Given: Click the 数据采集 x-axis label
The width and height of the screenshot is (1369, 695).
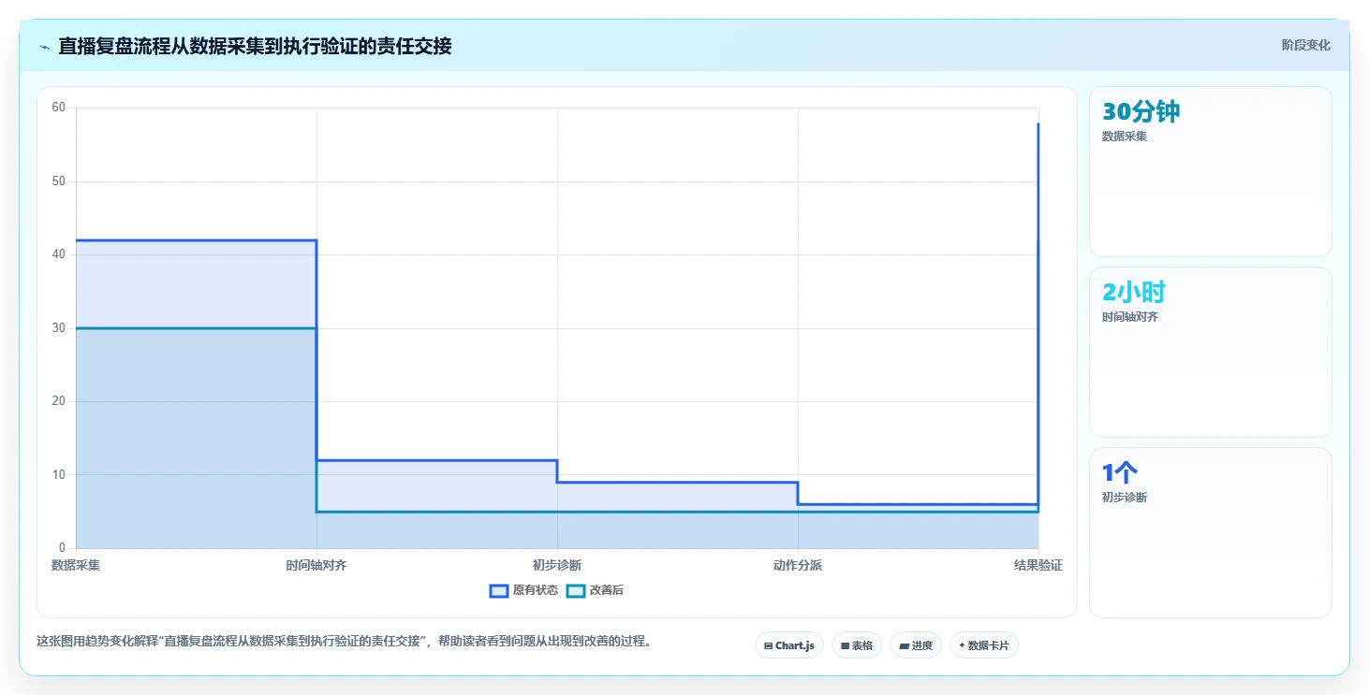Looking at the screenshot, I should click(x=76, y=565).
